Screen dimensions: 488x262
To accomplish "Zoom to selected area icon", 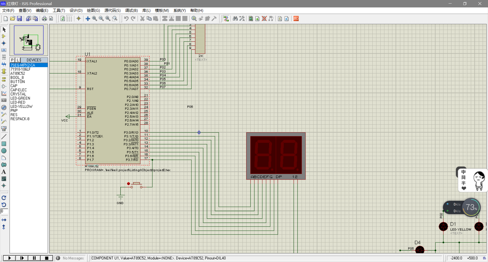I will [x=115, y=19].
